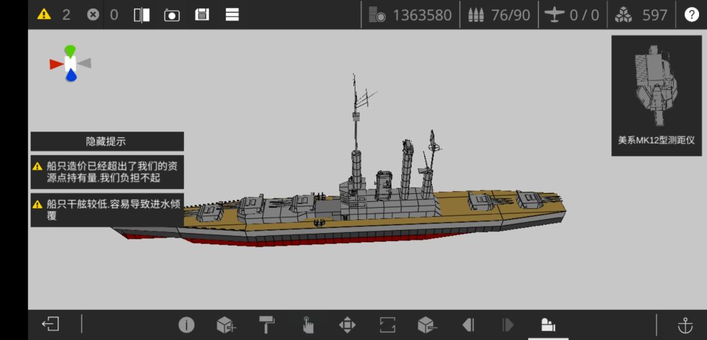Open the hamburger list menu
The width and height of the screenshot is (707, 340).
[232, 15]
